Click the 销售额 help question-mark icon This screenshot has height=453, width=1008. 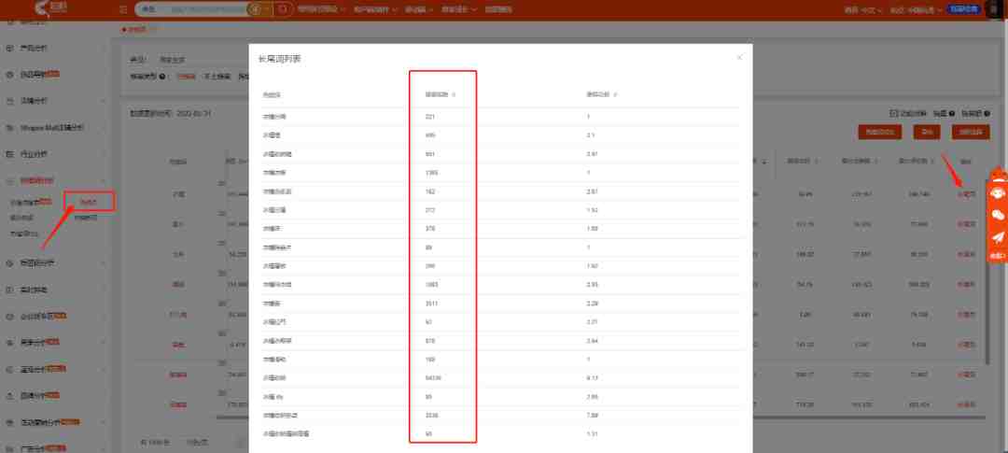point(987,113)
